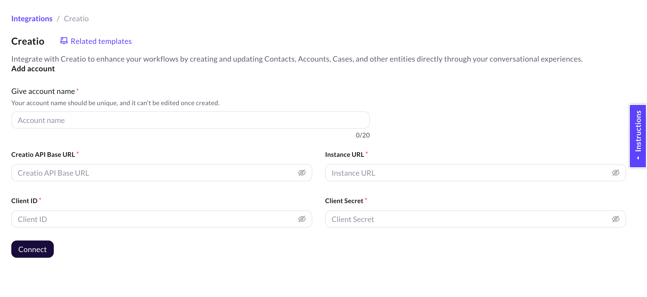Screen dimensions: 647x297
Task: Toggle visibility of Instance URL field
Action: pyautogui.click(x=616, y=173)
